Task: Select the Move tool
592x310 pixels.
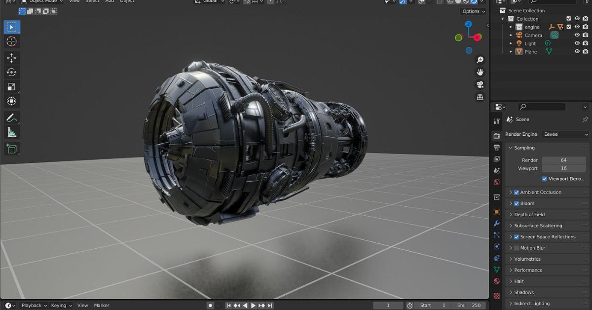Action: pos(11,57)
